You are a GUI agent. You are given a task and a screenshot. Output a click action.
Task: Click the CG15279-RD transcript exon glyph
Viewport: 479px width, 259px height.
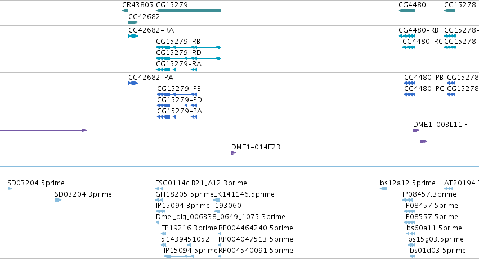click(x=188, y=58)
